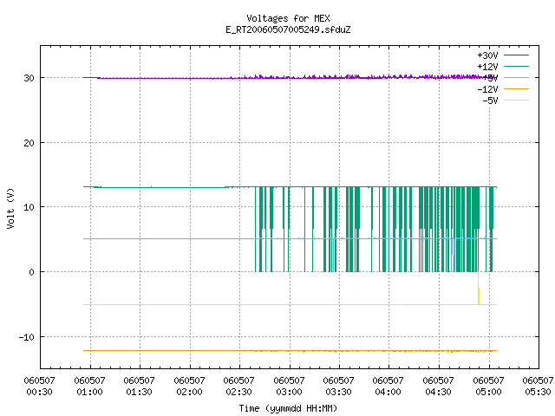Click the orange -12V legend line sample
Viewport: 555px width, 416px height.
pos(516,89)
